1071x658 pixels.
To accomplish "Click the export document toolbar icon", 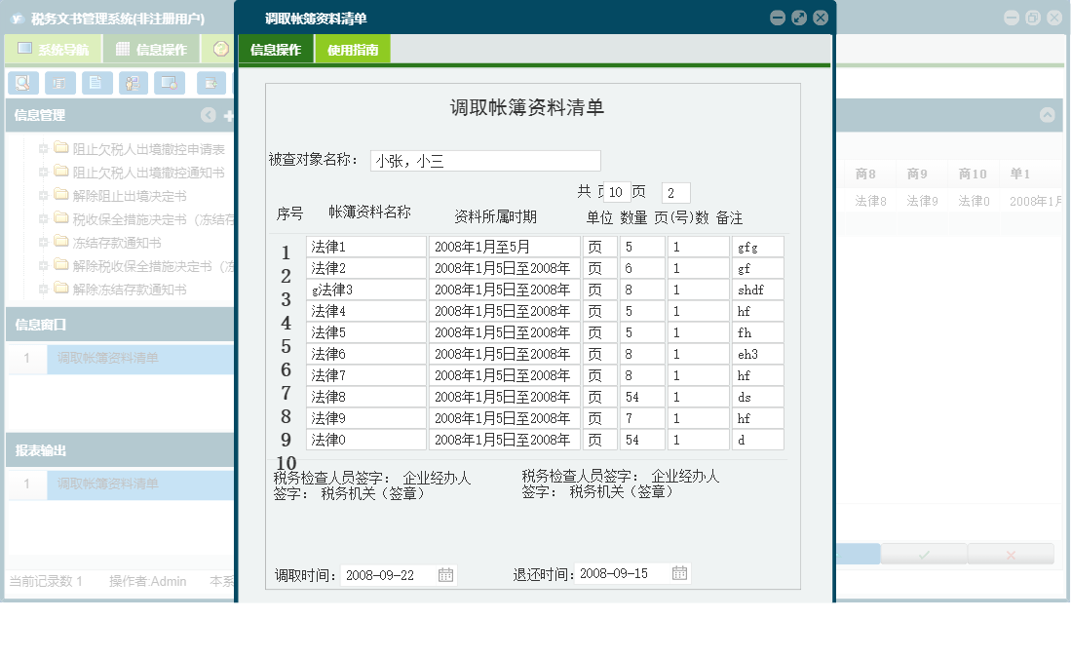I will 210,82.
